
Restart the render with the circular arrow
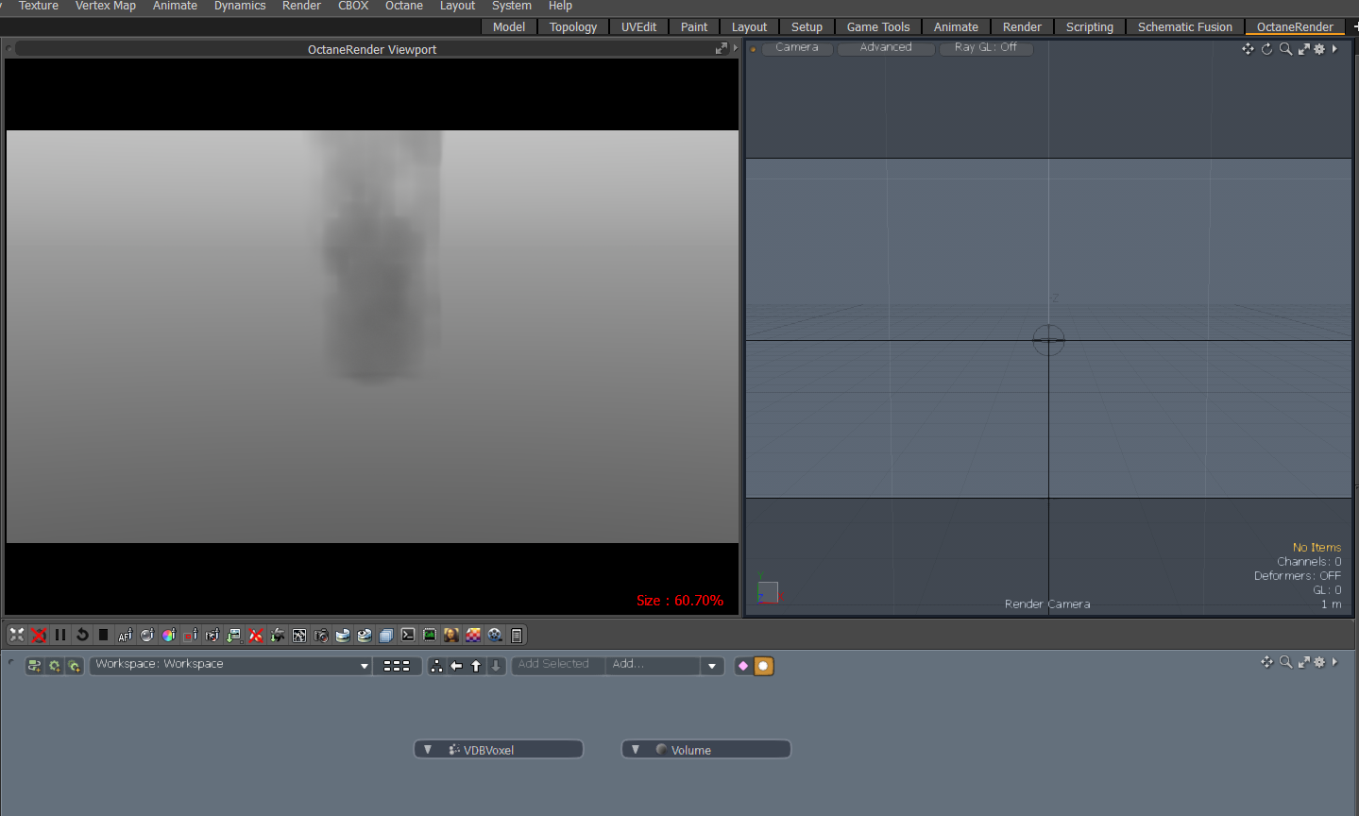click(82, 636)
